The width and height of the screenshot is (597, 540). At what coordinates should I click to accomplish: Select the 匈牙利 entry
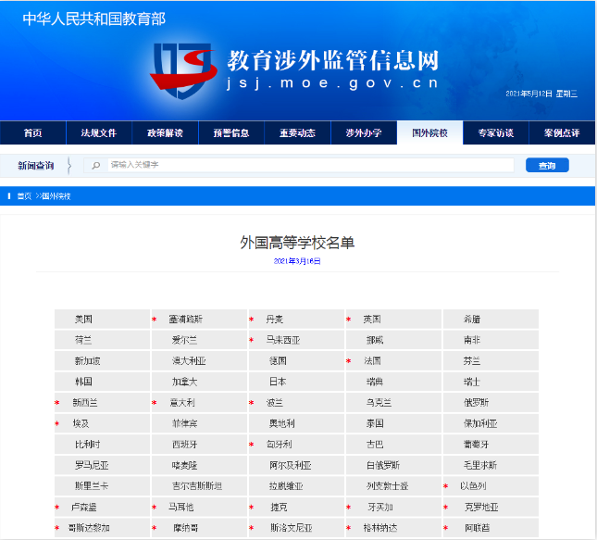pyautogui.click(x=280, y=445)
